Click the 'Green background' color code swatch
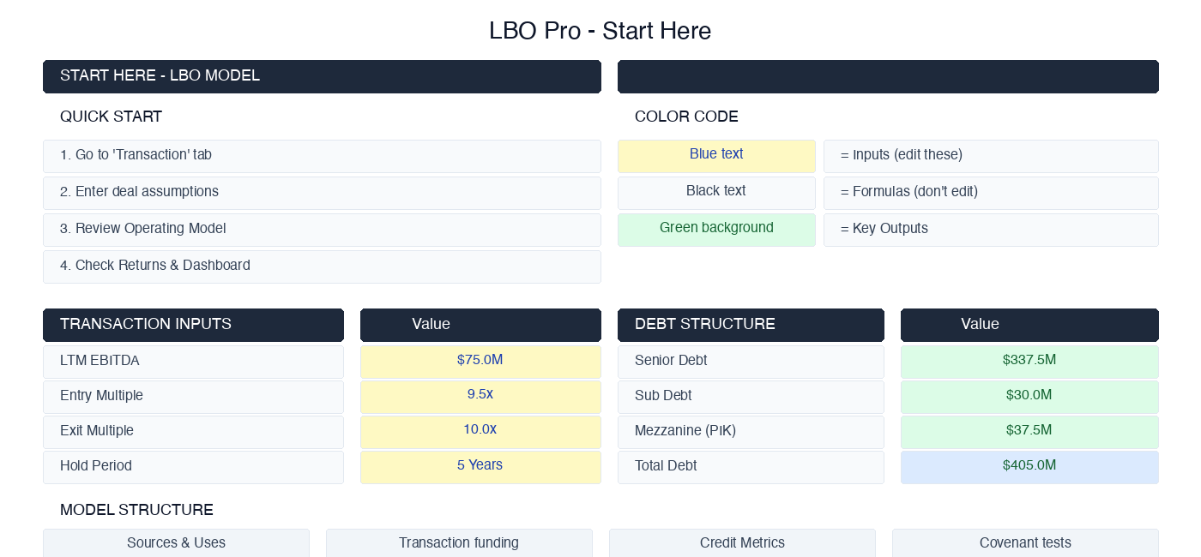The image size is (1201, 557). (716, 230)
